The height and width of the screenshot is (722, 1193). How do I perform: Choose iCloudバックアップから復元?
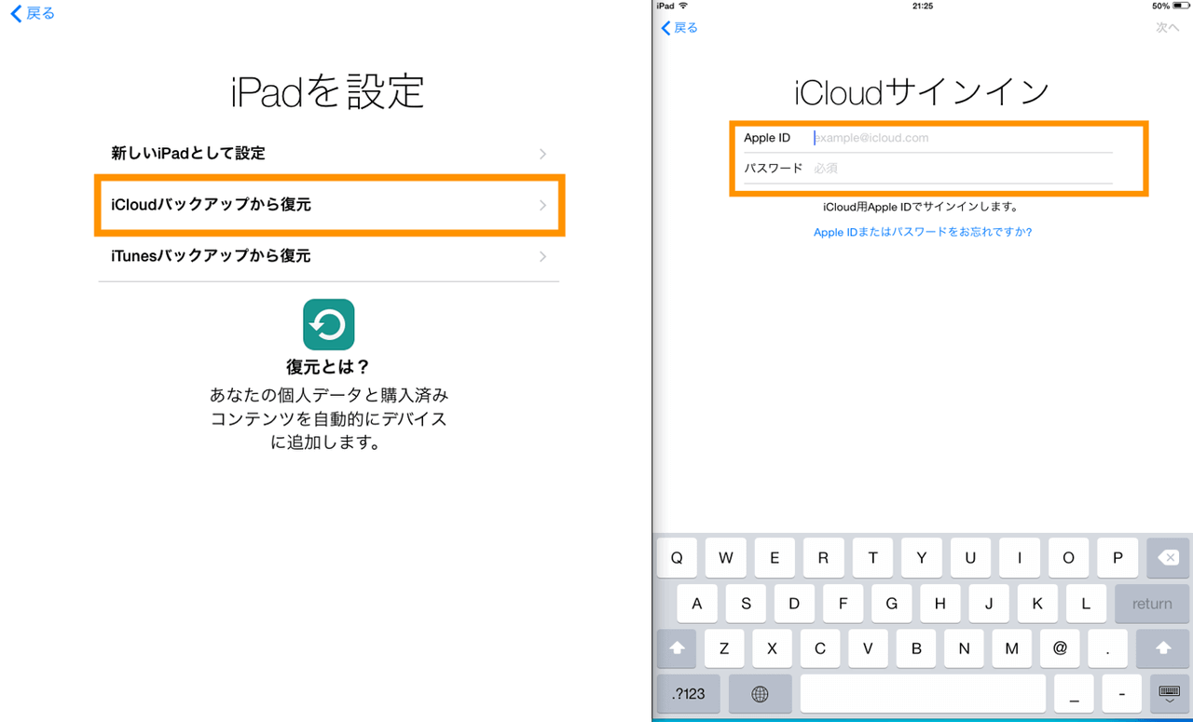coord(328,204)
